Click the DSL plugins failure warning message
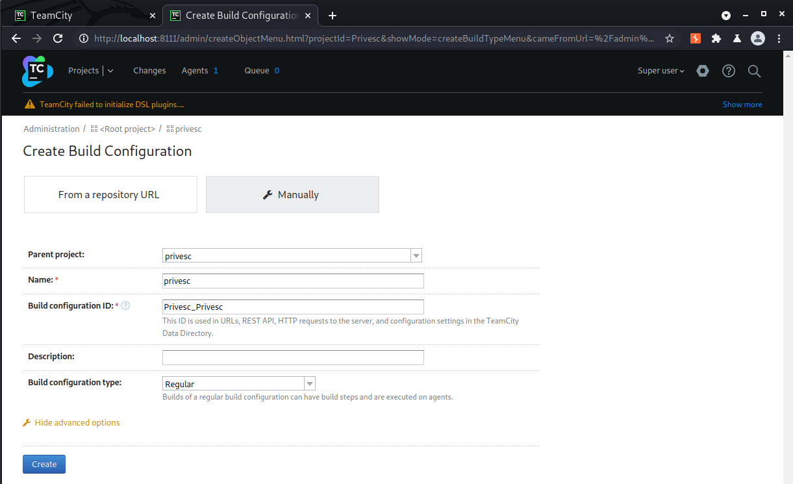The image size is (793, 484). coord(112,104)
